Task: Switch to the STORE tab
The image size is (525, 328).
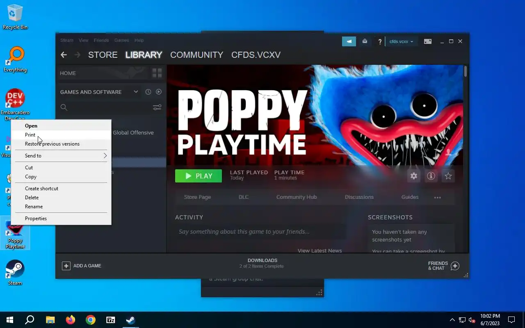Action: click(x=103, y=55)
